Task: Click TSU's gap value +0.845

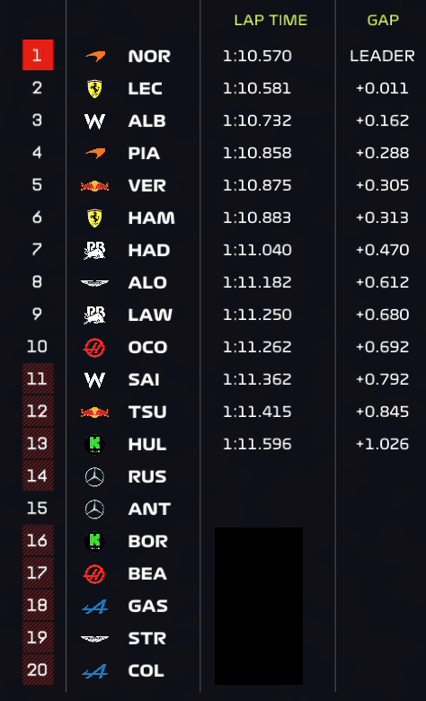Action: (382, 412)
